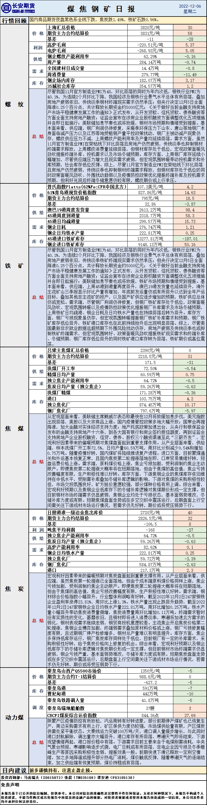Click the 秦皇岛山西产Q5500市场价 label
Image resolution: width=207 pixels, height=805 pixels.
click(x=74, y=671)
